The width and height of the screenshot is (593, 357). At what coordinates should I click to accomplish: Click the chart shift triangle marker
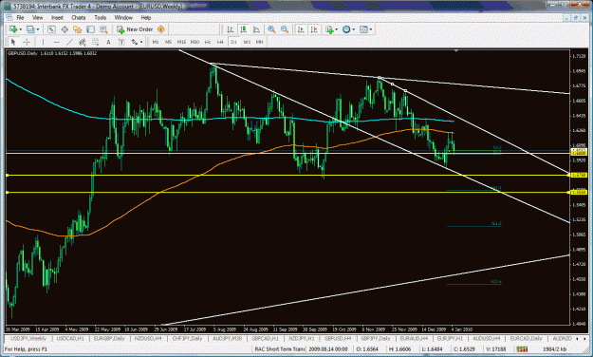click(x=456, y=50)
